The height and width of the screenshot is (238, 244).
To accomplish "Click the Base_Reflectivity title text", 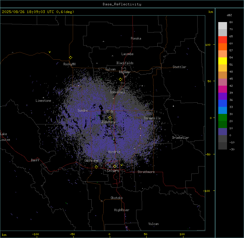I will [122, 4].
